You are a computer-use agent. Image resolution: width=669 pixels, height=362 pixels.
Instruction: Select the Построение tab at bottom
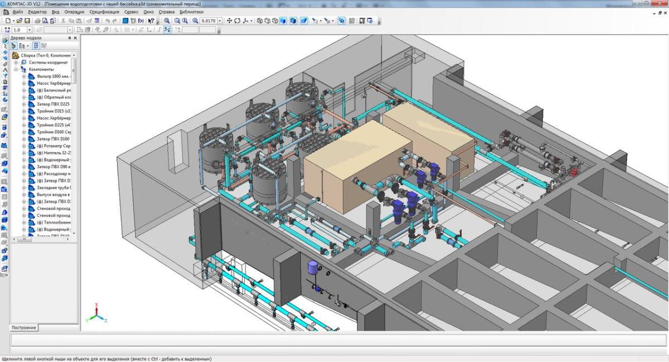[x=24, y=327]
